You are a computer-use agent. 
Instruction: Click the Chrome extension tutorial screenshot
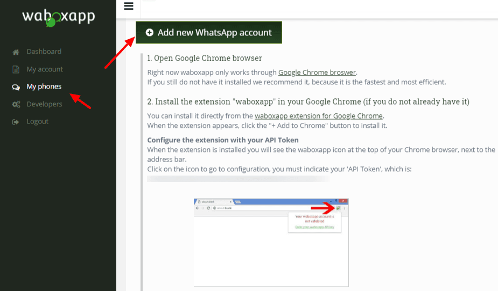271,243
